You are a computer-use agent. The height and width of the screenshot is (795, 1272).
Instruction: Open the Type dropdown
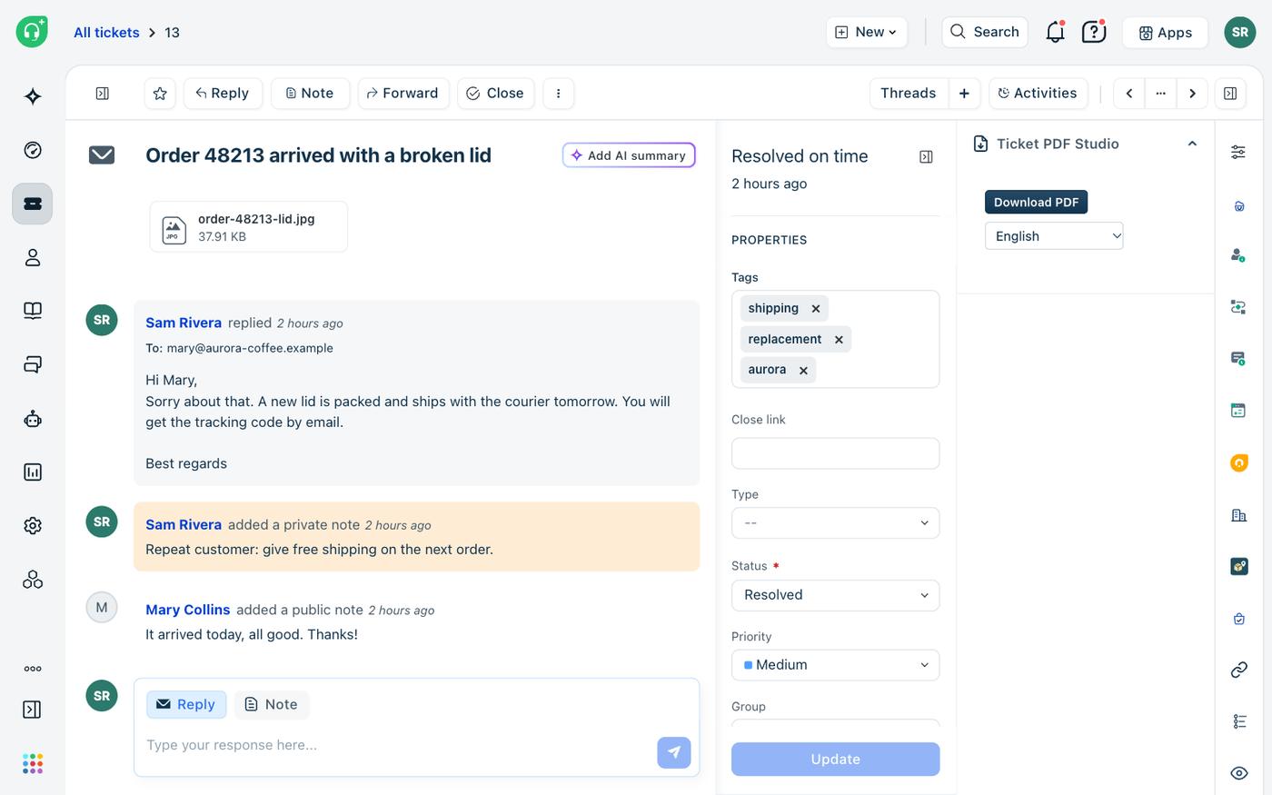point(836,523)
